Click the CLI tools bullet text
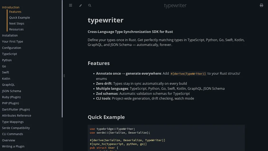 [145, 99]
